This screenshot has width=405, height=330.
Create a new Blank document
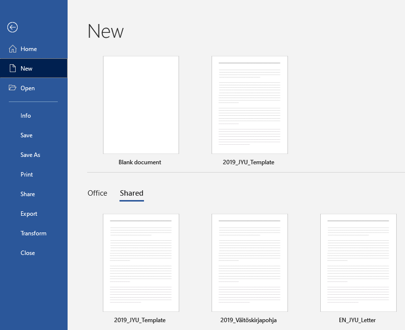[x=141, y=105]
